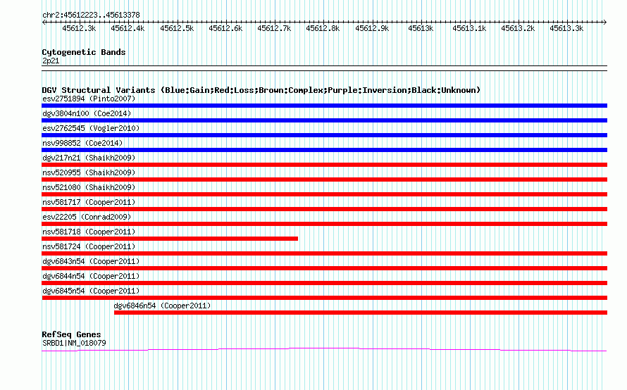Image resolution: width=627 pixels, height=390 pixels.
Task: Select the blue bar for esv2762545
Action: 324,135
